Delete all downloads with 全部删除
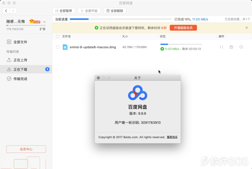Viewport: 252px width, 169px height. point(115,11)
